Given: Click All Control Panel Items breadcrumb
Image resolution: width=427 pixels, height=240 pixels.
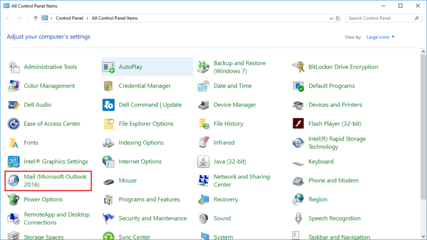Looking at the screenshot, I should 115,18.
